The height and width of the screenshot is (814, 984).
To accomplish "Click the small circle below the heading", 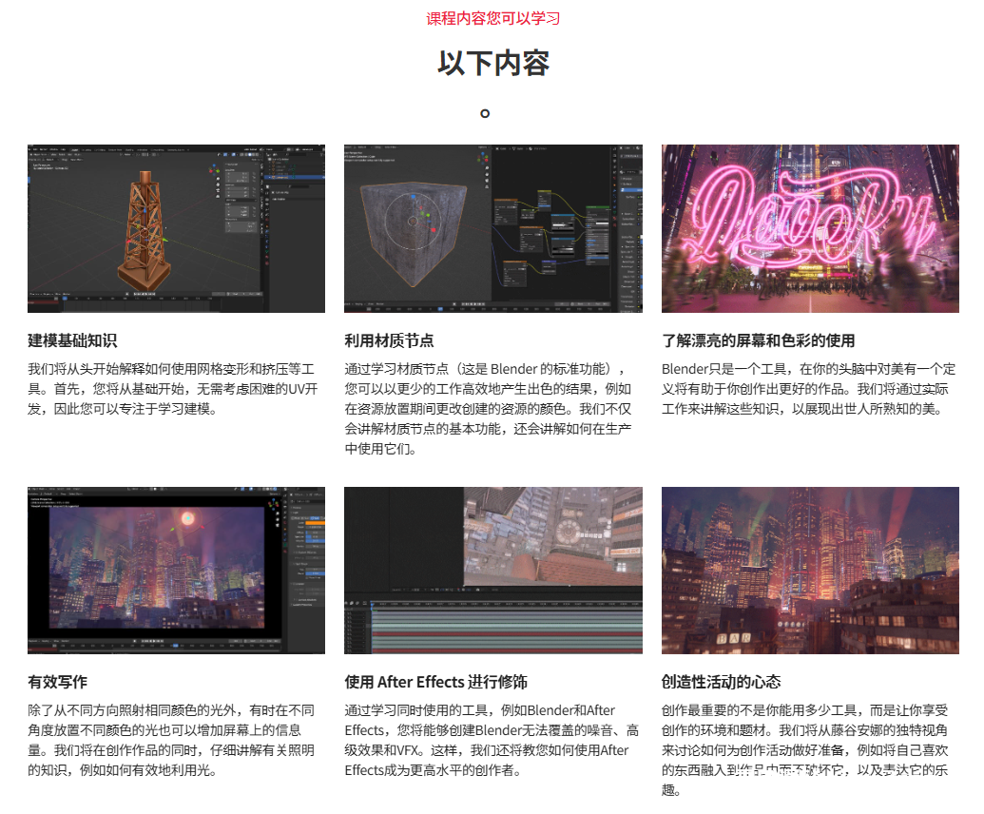I will pos(485,114).
